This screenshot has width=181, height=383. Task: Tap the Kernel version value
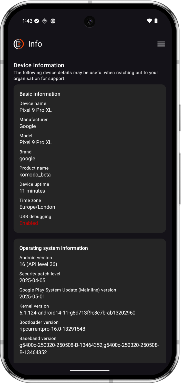point(77,313)
